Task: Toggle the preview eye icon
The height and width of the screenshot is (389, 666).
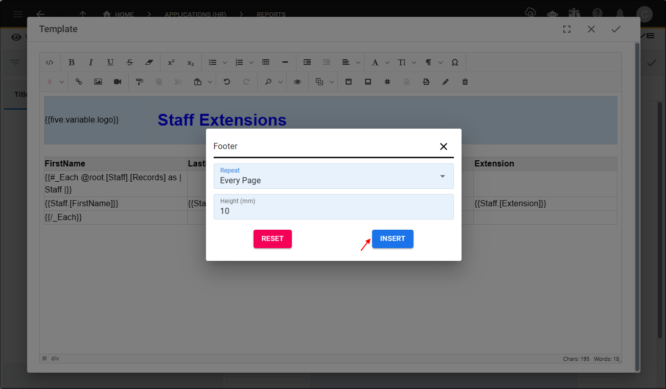Action: click(x=297, y=82)
